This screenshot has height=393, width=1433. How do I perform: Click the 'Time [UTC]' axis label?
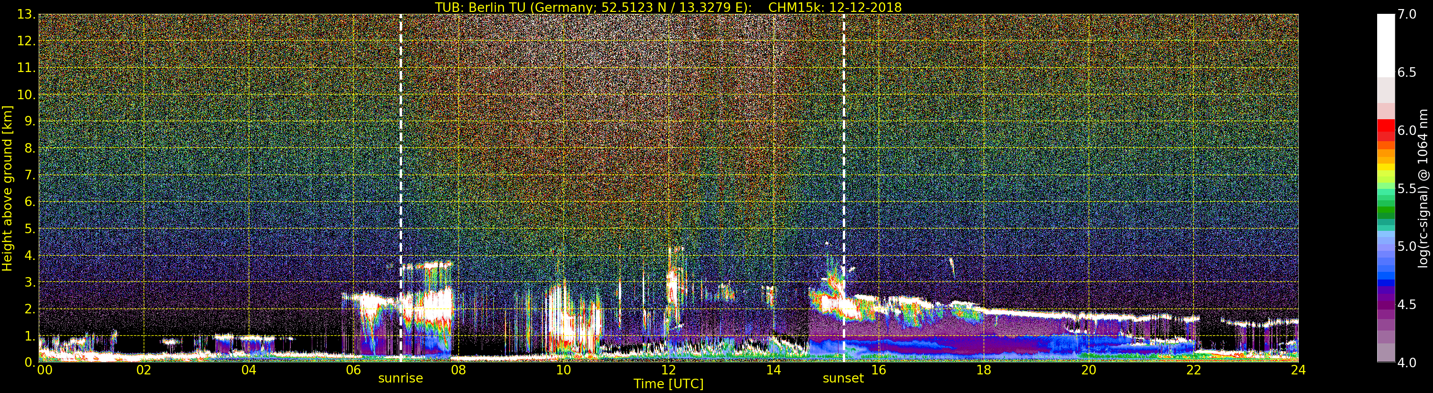pyautogui.click(x=669, y=384)
